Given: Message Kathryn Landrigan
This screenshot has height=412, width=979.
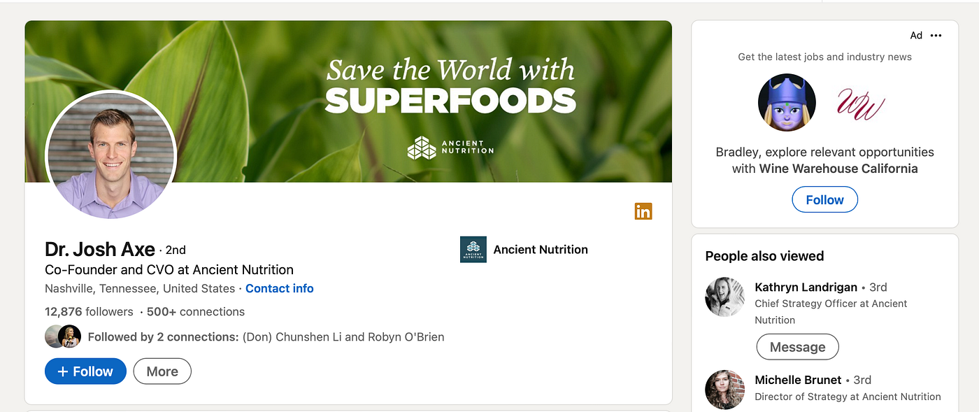Looking at the screenshot, I should point(798,347).
